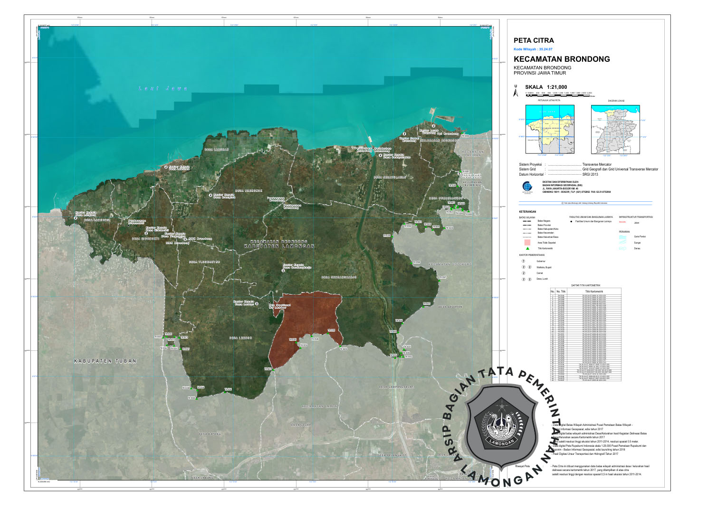This screenshot has height=508, width=717.
Task: Click the Gubernur office symbol in legend
Action: pyautogui.click(x=524, y=261)
